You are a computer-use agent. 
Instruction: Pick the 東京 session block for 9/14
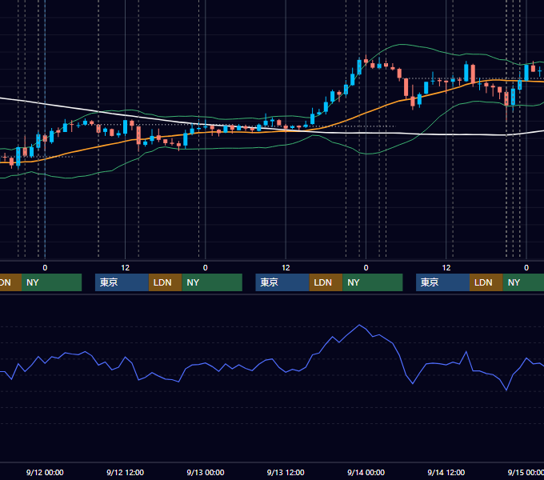pos(442,282)
